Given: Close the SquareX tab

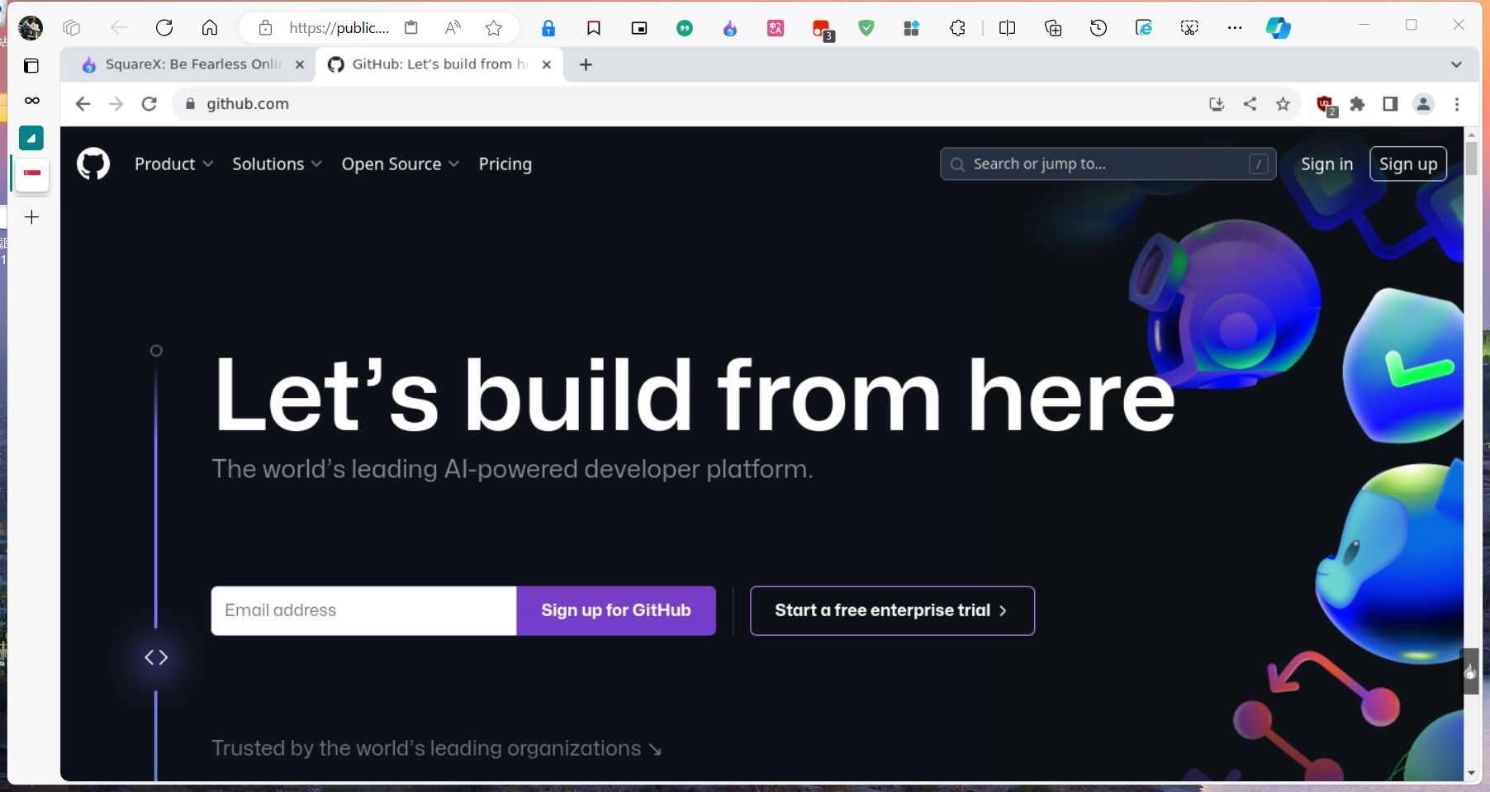Looking at the screenshot, I should click(300, 64).
